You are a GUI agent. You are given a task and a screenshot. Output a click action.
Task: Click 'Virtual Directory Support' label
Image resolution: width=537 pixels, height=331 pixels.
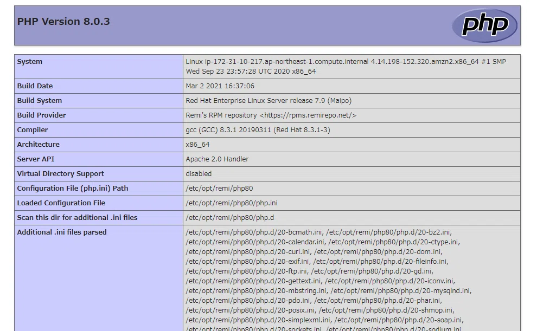pyautogui.click(x=61, y=174)
